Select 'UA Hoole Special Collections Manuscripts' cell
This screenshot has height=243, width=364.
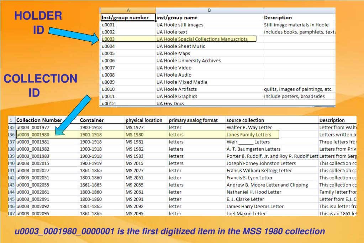[209, 39]
